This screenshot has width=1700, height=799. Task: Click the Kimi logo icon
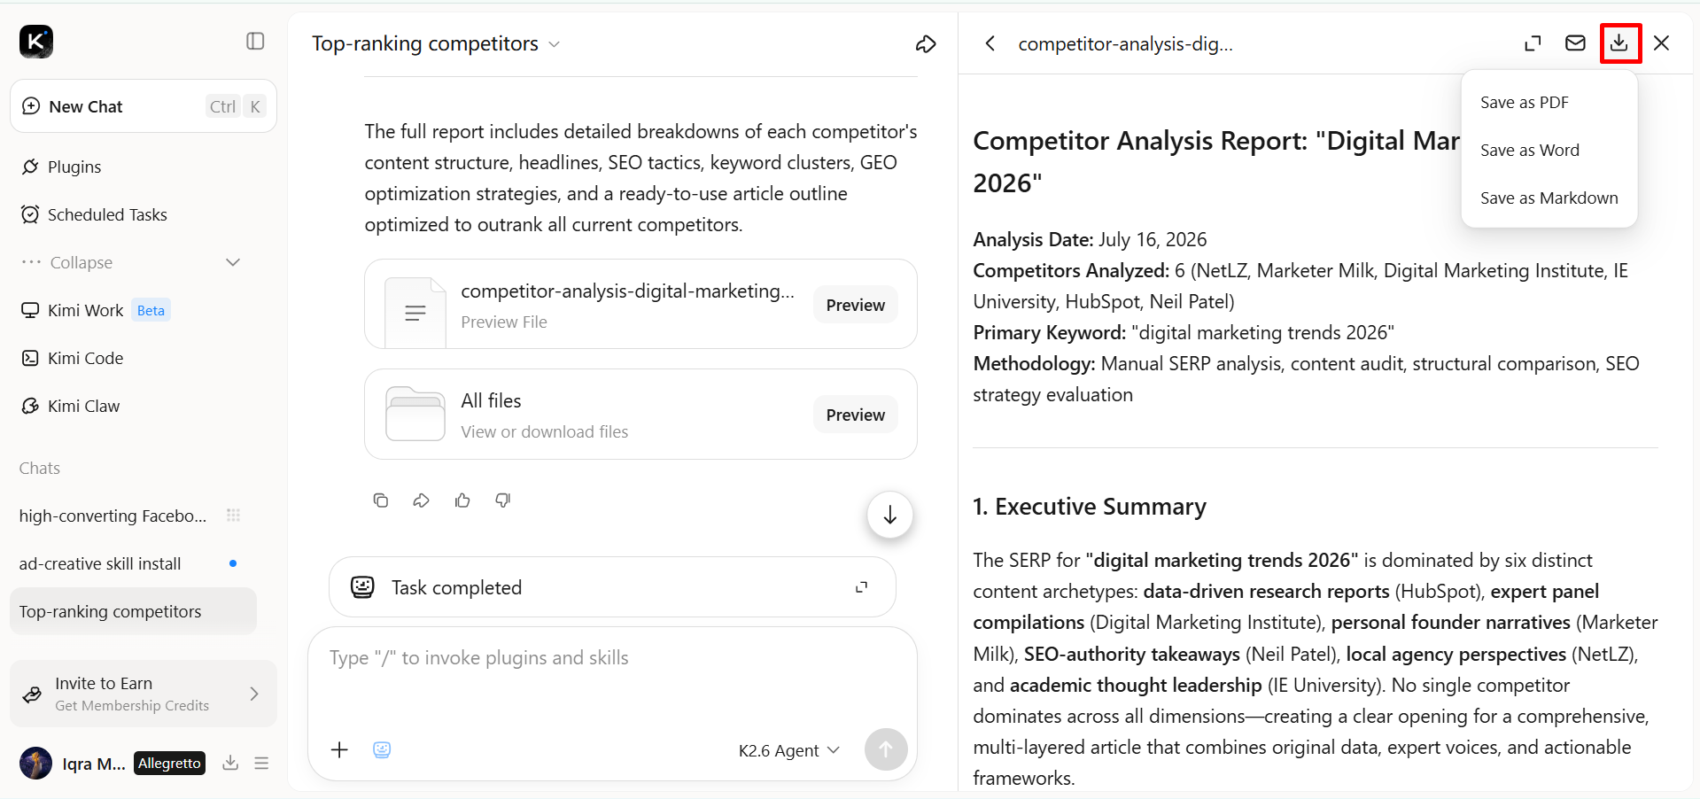pos(36,42)
